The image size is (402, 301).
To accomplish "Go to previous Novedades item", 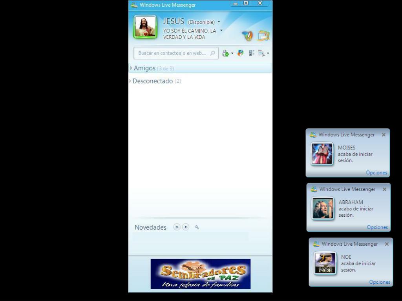I will pos(177,227).
